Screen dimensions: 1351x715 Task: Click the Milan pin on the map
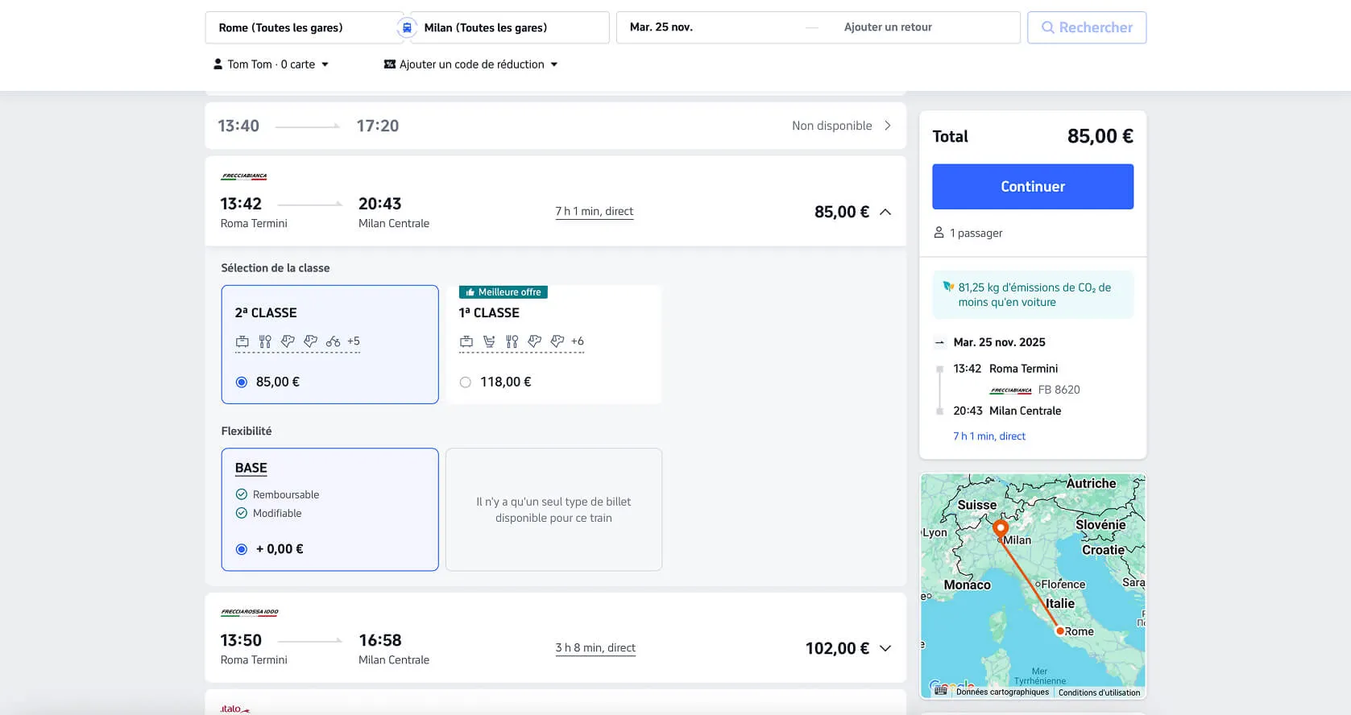(1000, 531)
